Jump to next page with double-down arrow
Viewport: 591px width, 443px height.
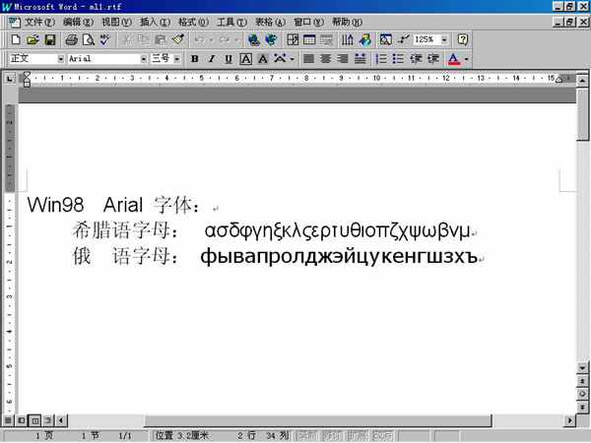pyautogui.click(x=582, y=407)
